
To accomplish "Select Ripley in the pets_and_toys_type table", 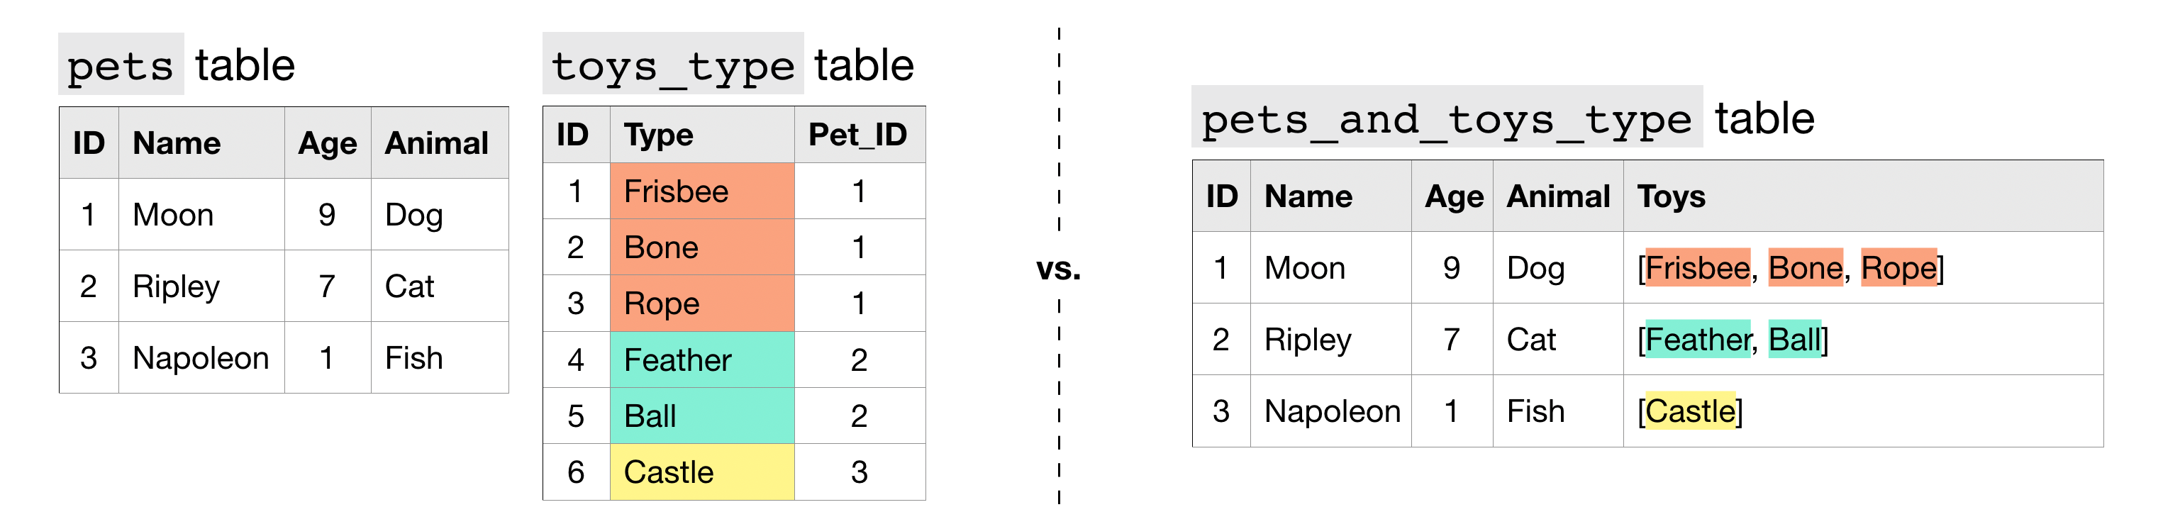I will coord(1307,339).
